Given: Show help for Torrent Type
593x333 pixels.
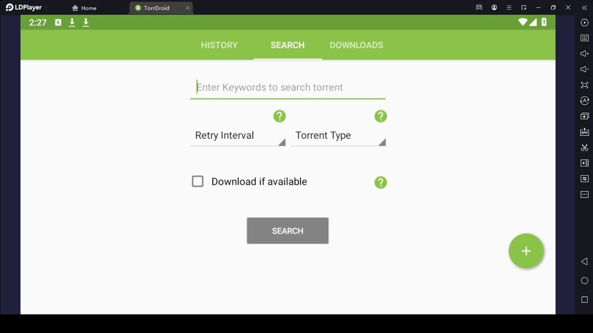Looking at the screenshot, I should click(381, 116).
